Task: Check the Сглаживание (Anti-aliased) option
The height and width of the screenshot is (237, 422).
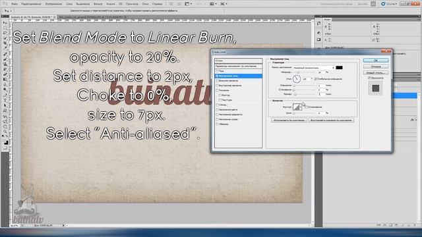Action: coord(306,107)
